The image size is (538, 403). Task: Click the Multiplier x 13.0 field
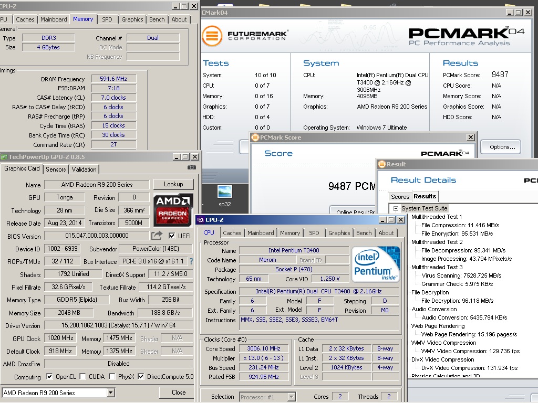[x=264, y=358]
